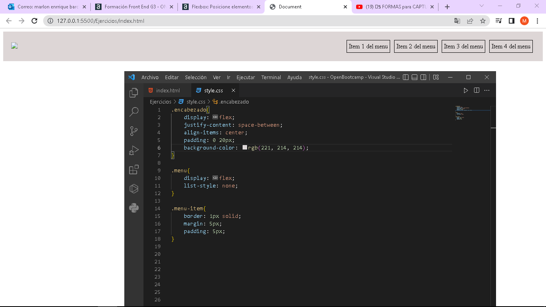Open the Ver menu
The height and width of the screenshot is (307, 546).
(217, 77)
